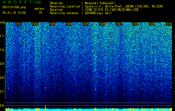Screen dimensions: 175x111
Task: Click the ICOM IC-575 receiver text
Action: coord(112,10)
